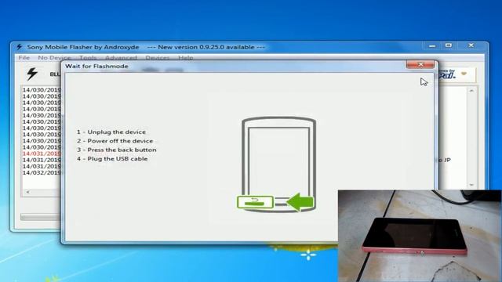The height and width of the screenshot is (282, 502).
Task: Click the phone camera video inset
Action: (x=420, y=236)
